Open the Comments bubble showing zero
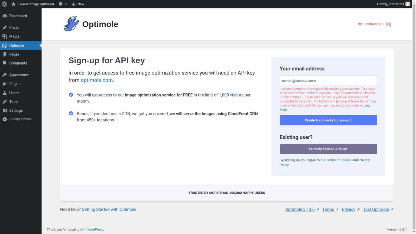The image size is (416, 234). (62, 4)
